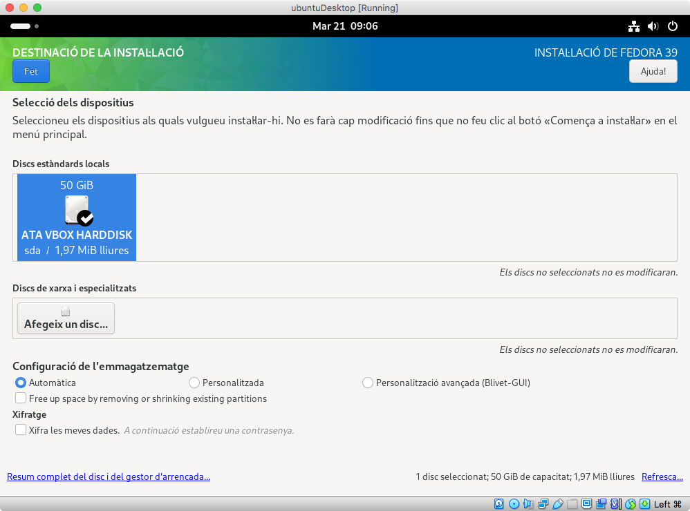Open the Activities pill in top-left corner
Viewport: 690px width, 511px height.
[20, 26]
